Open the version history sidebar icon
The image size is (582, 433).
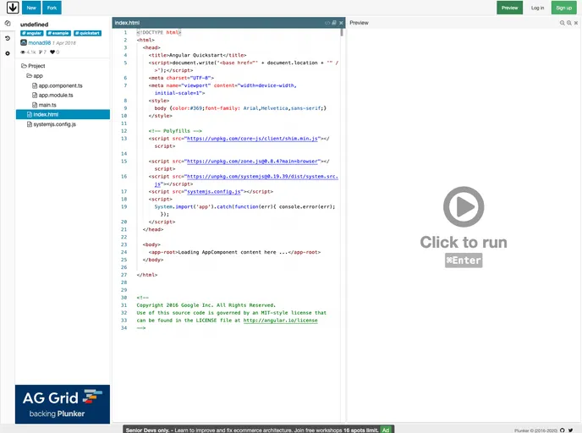(8, 39)
